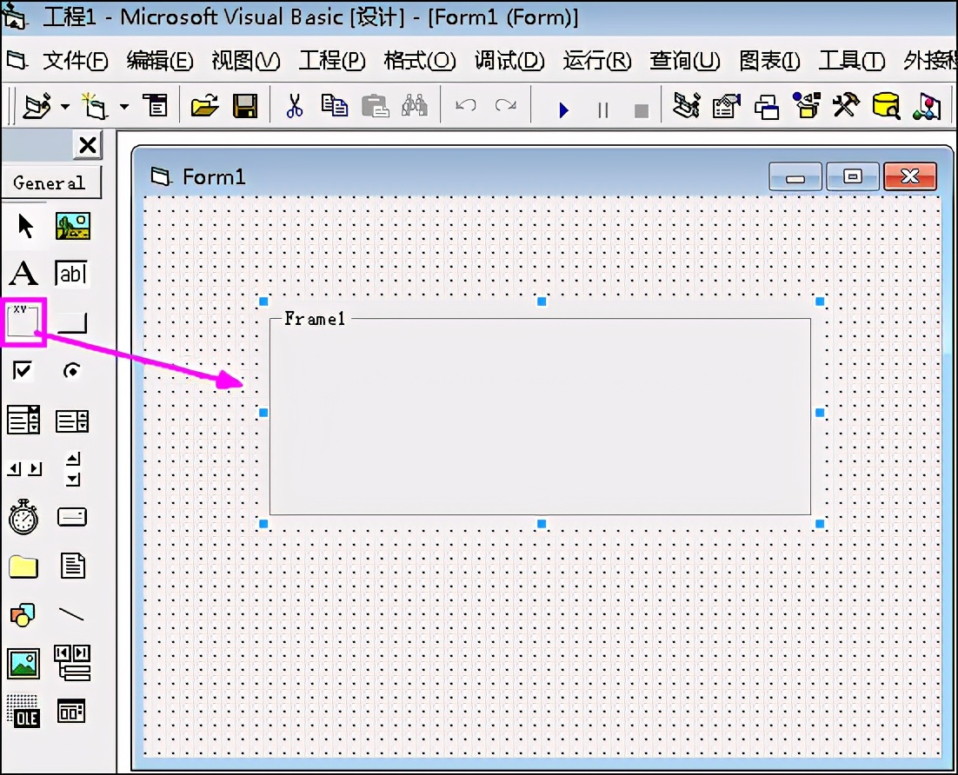Open the 编辑(E) menu
Screen dimensions: 958x775
pyautogui.click(x=159, y=61)
